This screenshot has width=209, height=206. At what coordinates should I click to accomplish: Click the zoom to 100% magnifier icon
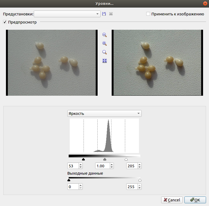pos(105,52)
